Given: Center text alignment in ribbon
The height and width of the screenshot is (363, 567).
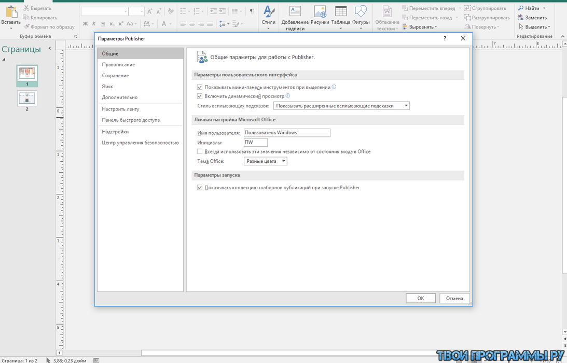Looking at the screenshot, I should coord(192,23).
